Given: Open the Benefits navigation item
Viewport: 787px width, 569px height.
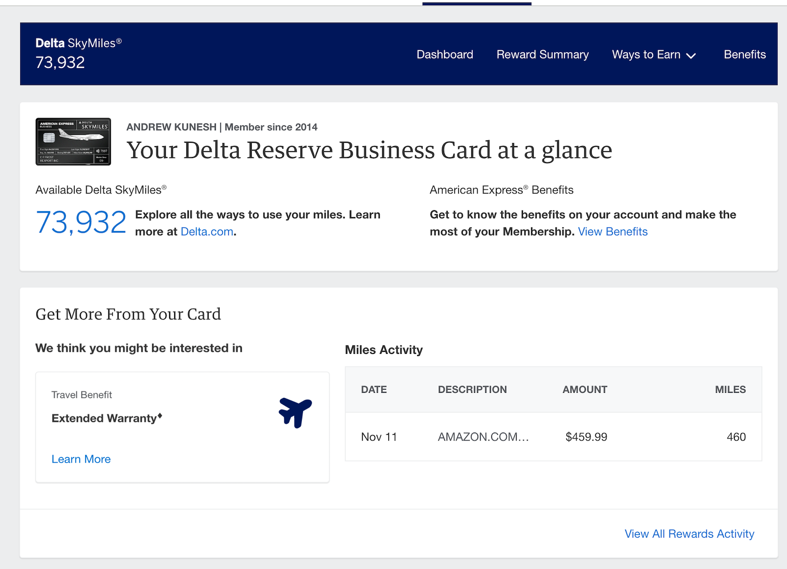Looking at the screenshot, I should [745, 55].
